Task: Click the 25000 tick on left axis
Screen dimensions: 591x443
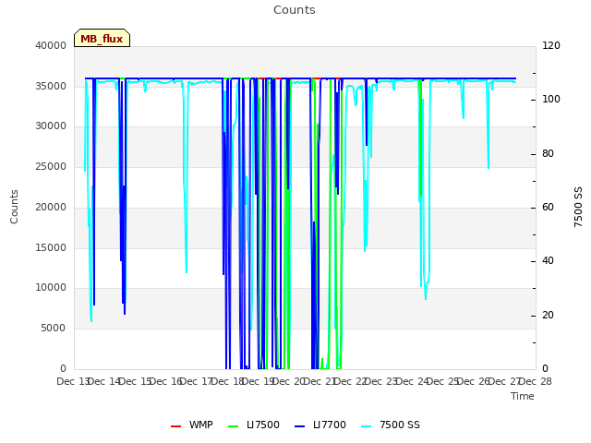Action: pos(51,166)
